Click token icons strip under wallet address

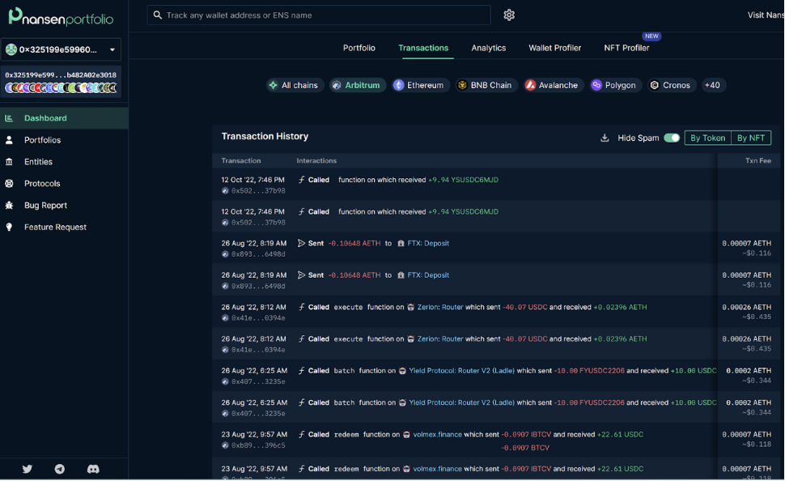[61, 88]
